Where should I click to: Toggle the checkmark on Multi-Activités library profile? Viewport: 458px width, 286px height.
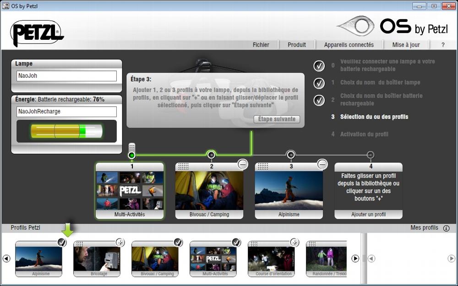pyautogui.click(x=236, y=242)
